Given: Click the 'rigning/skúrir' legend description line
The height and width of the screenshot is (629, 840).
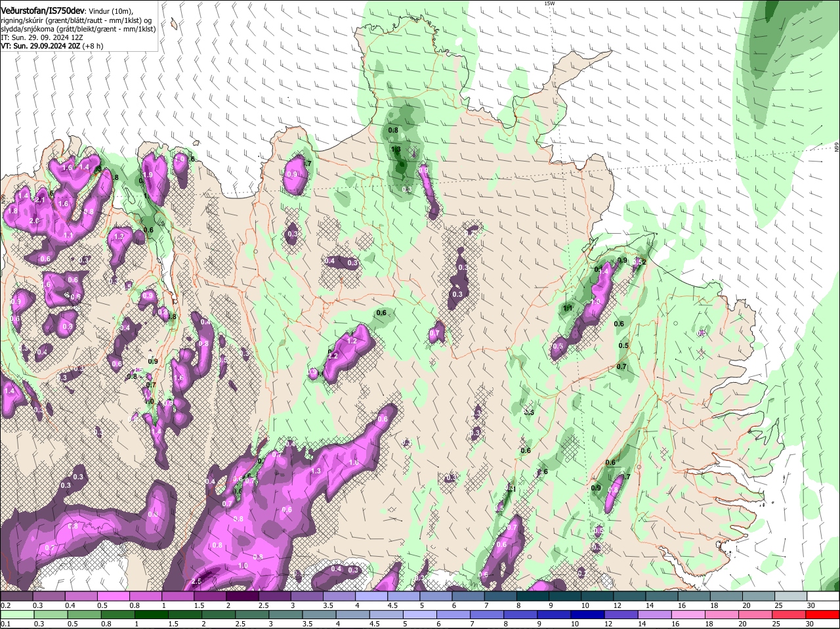Looking at the screenshot, I should pyautogui.click(x=76, y=20).
